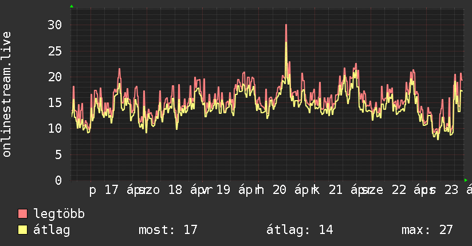
Task: Click the green arrow at x-axis end
Action: (x=466, y=180)
